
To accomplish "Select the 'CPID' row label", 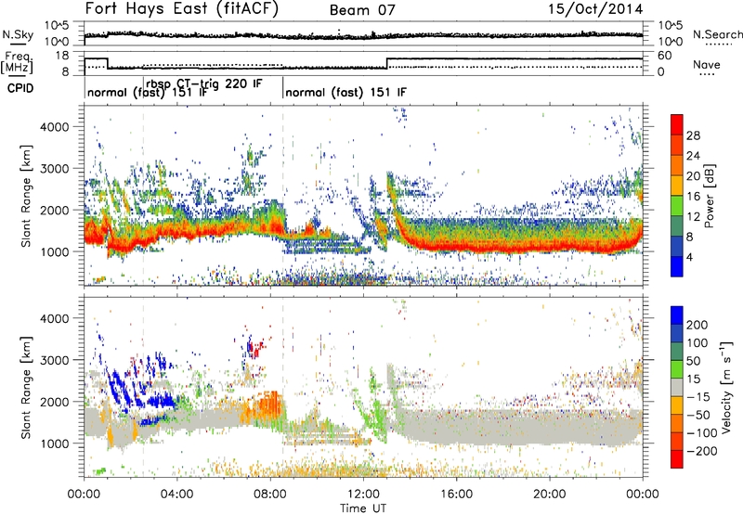I will tap(20, 88).
